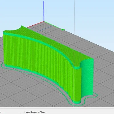Click the blue vertical Z axis line

coord(44,11)
